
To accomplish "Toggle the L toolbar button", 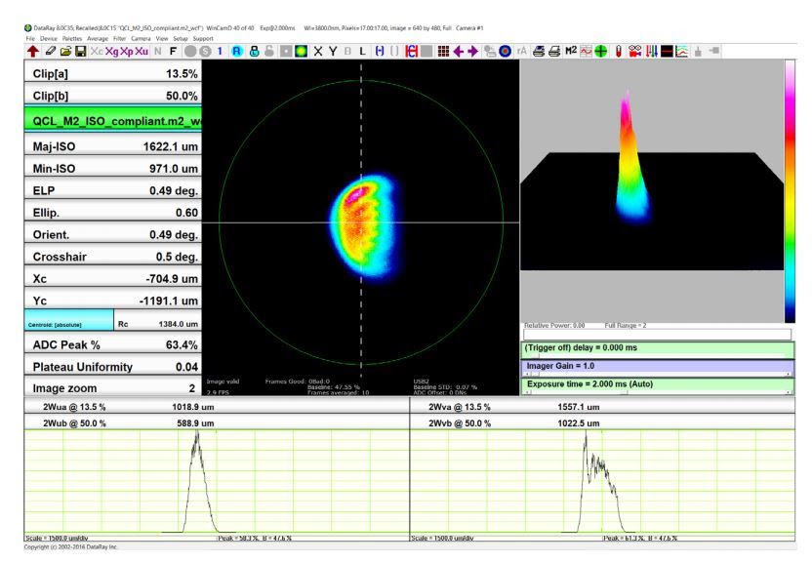I will coord(362,51).
